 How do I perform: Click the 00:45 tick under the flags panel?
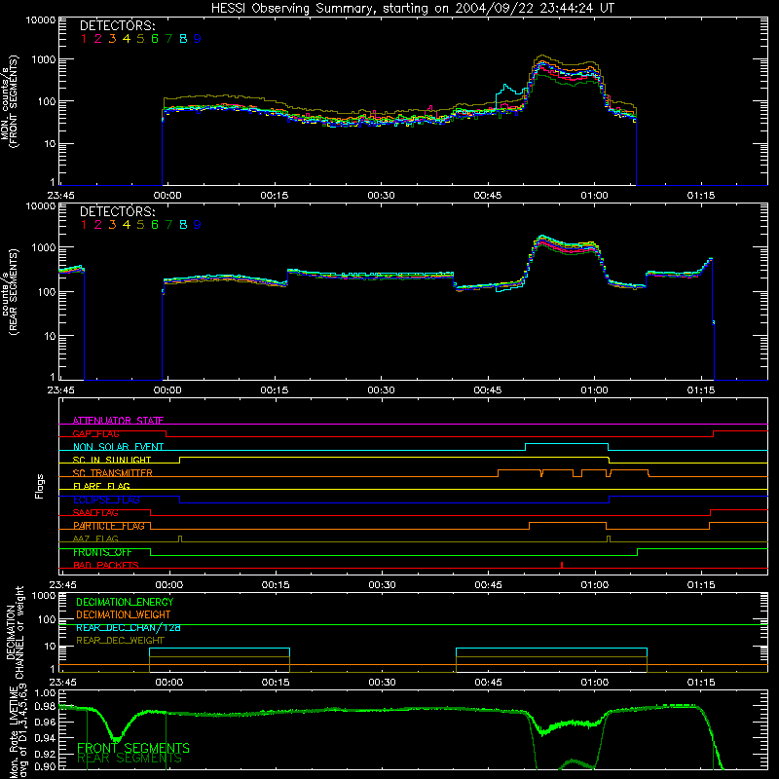coord(489,585)
